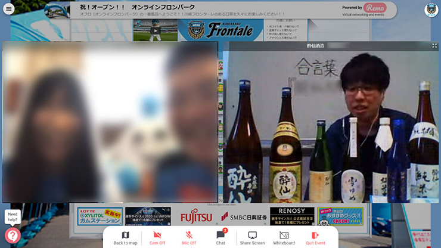Turn camera on with Cam Off button
441x248 pixels.
tap(157, 238)
